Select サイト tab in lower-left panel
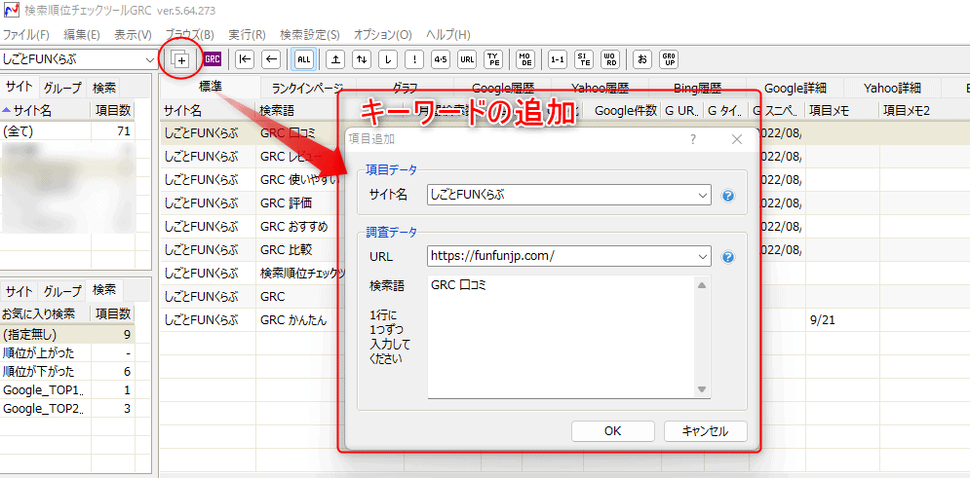Screen dimensions: 970x478 point(19,291)
